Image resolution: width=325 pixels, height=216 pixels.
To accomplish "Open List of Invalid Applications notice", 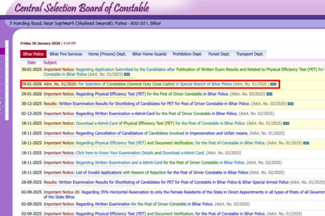I will 162,172.
